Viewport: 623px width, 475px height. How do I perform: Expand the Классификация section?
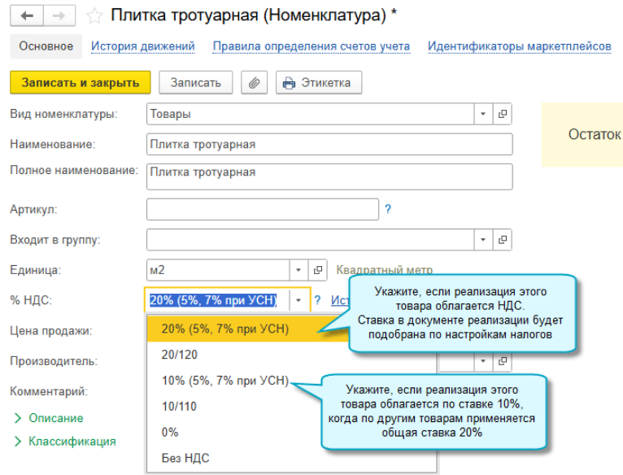click(72, 442)
